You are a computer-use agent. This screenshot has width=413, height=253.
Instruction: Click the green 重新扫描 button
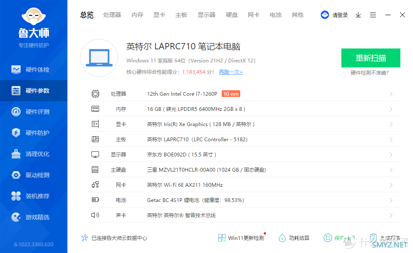pos(371,58)
